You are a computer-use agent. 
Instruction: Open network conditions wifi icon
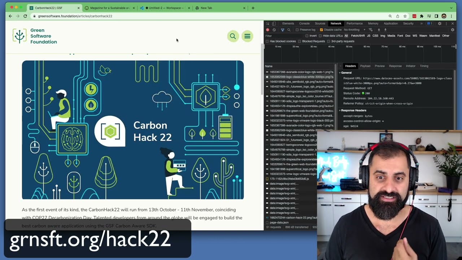(x=370, y=30)
